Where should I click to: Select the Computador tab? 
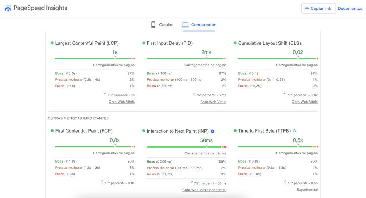point(199,25)
